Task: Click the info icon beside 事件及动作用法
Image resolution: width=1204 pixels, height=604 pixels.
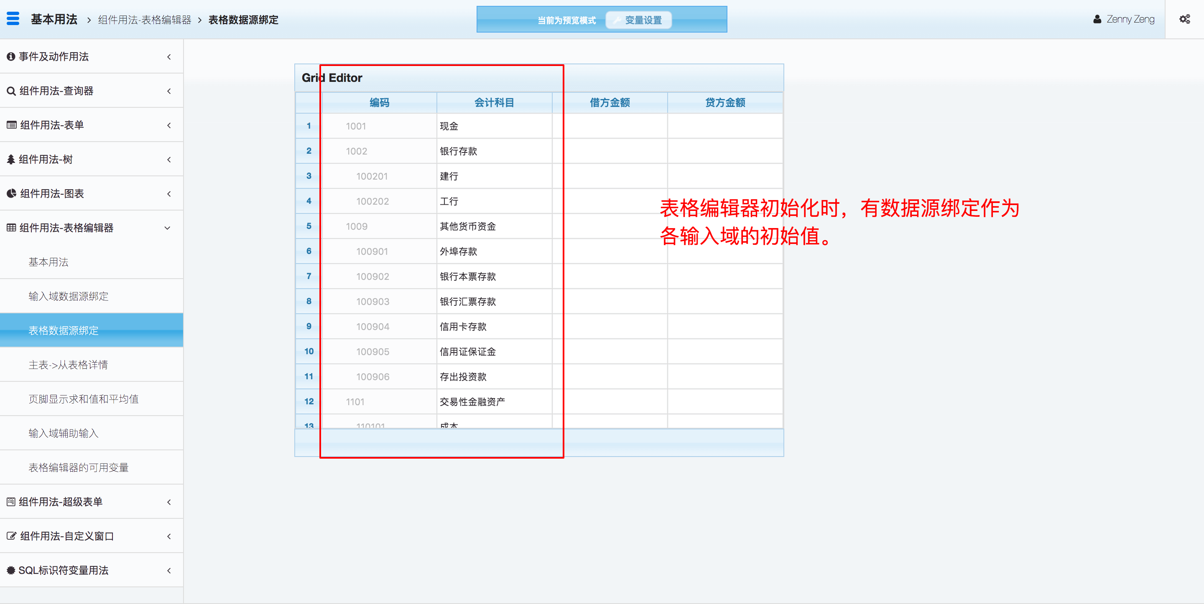Action: [x=11, y=56]
